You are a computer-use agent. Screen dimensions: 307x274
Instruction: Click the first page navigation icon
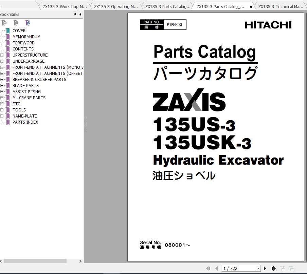[209, 268]
